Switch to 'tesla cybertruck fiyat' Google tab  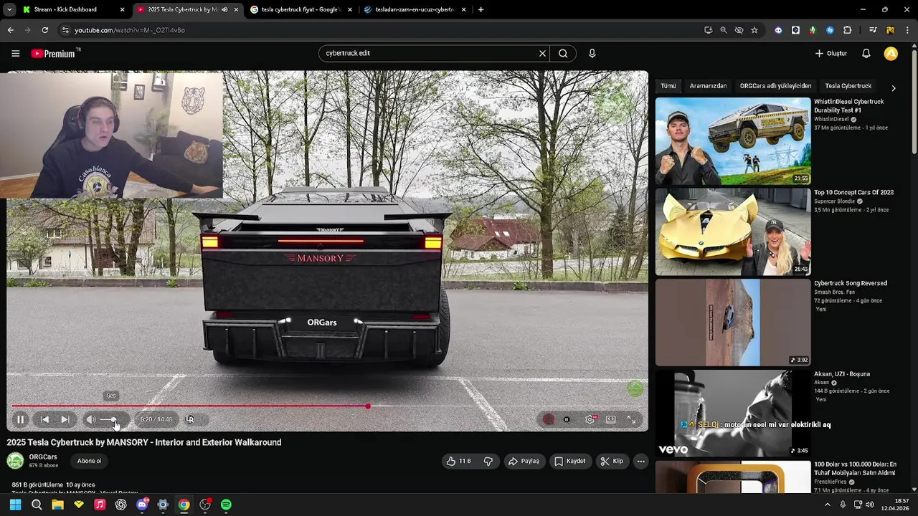coord(300,10)
